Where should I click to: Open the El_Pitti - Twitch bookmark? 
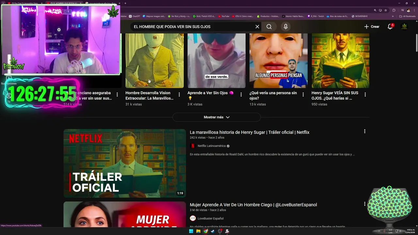(316, 16)
